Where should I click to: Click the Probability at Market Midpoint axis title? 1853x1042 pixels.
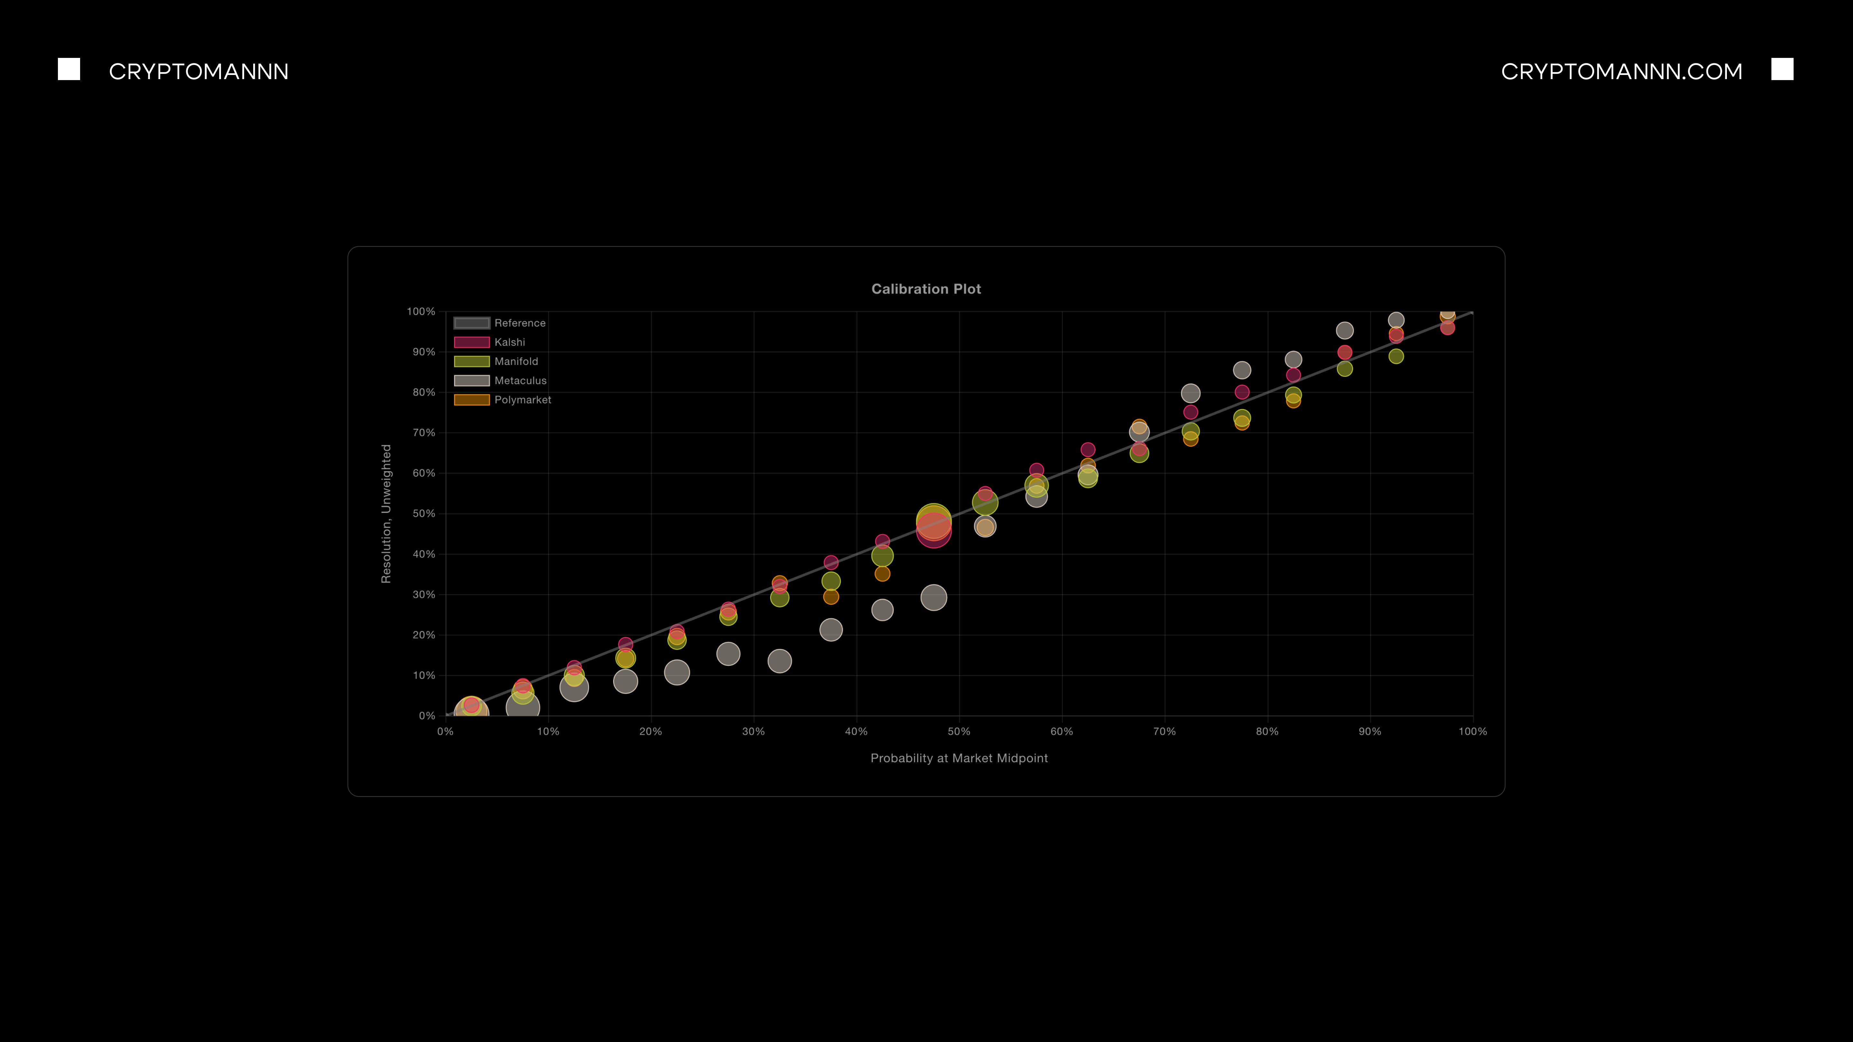pyautogui.click(x=959, y=758)
